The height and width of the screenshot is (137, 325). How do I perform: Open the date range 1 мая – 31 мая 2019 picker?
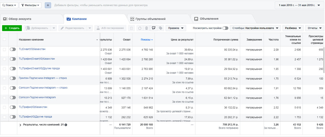pos(299,5)
